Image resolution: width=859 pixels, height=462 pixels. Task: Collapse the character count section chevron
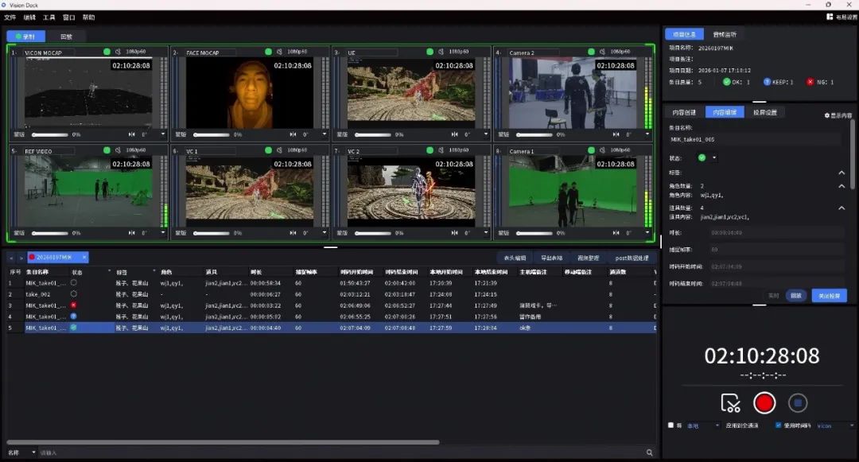tap(842, 186)
